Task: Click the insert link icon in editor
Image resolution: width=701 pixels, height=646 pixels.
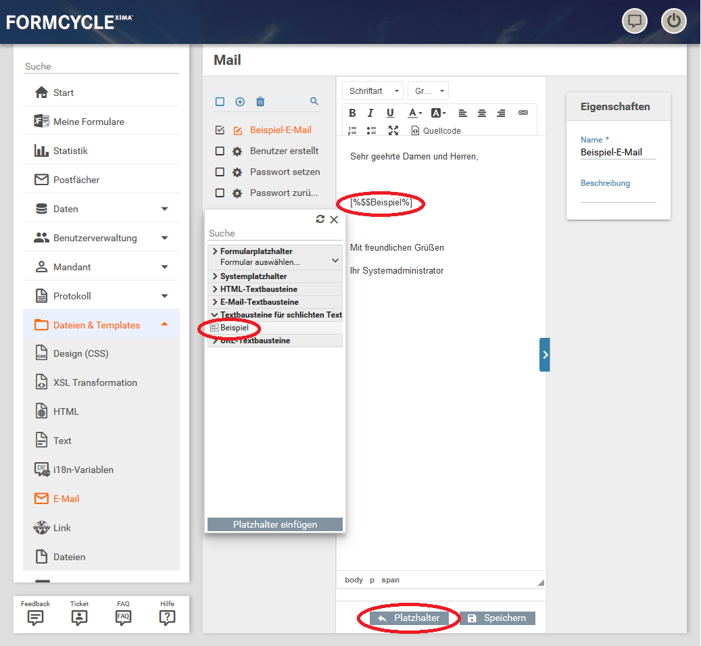Action: coord(523,113)
